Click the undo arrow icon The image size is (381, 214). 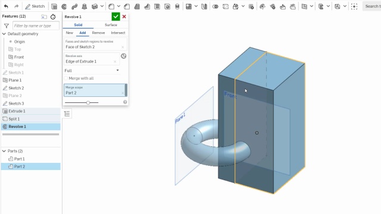click(6, 7)
